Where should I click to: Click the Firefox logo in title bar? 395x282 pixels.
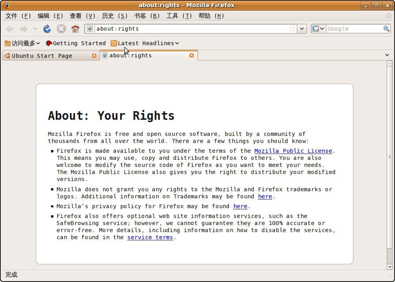(7, 5)
